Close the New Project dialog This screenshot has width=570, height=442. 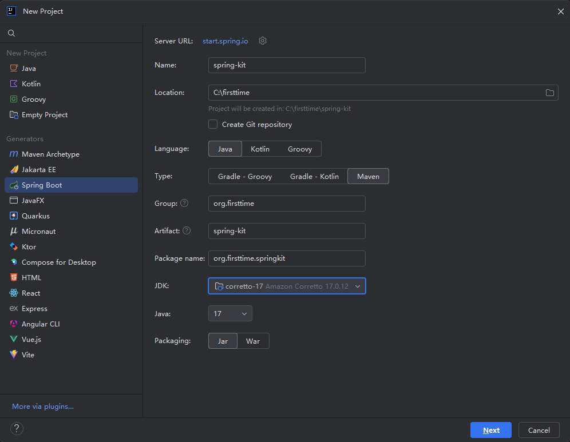(560, 11)
